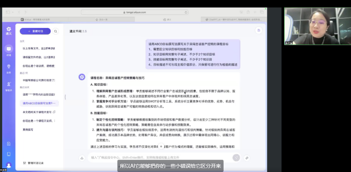
Task: Toggle Safari sidebar button
Action: pos(8,12)
